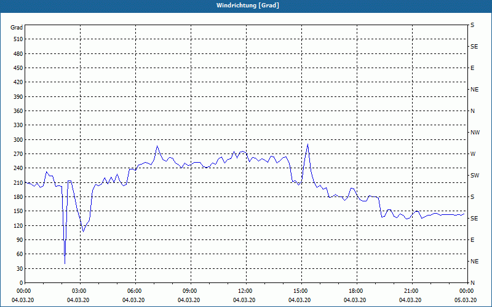Click the 18:00 time label
Screen dimensions: 492x307
tap(357, 290)
